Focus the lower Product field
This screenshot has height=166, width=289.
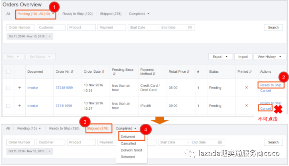coord(81,142)
